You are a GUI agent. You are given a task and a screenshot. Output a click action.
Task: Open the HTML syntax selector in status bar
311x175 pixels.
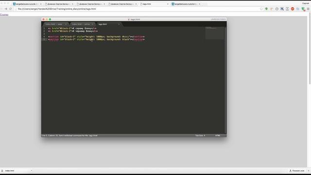pos(218,136)
